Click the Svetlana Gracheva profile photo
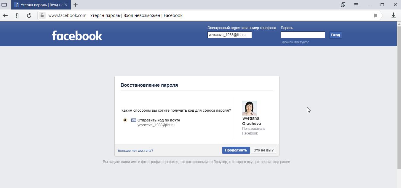 [250, 108]
